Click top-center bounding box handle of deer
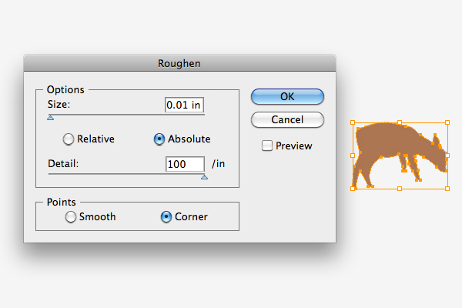The width and height of the screenshot is (462, 308). (400, 122)
